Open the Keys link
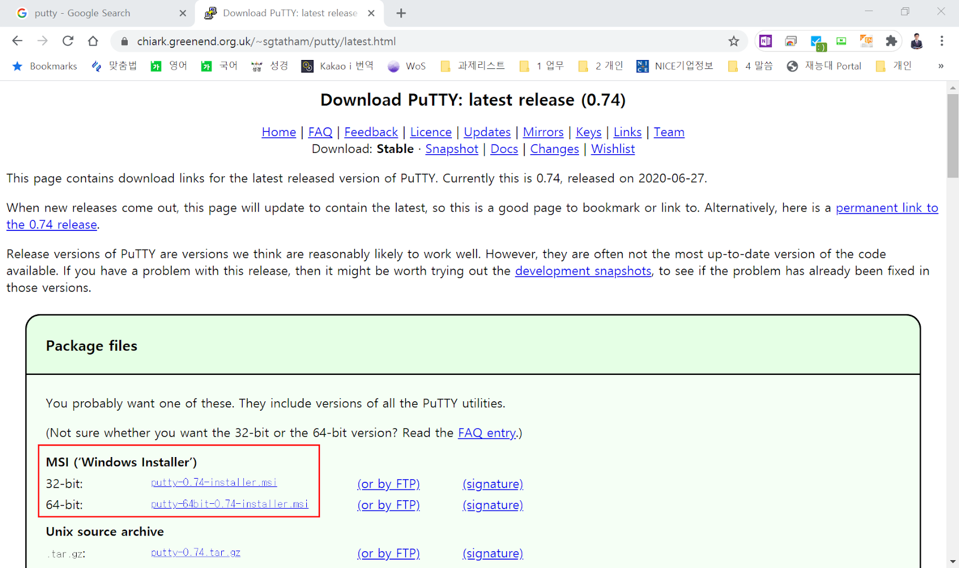The image size is (959, 568). pos(589,132)
